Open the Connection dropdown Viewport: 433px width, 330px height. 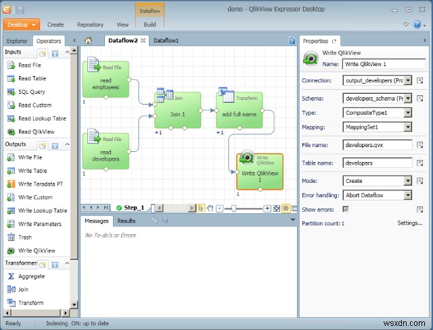click(407, 80)
